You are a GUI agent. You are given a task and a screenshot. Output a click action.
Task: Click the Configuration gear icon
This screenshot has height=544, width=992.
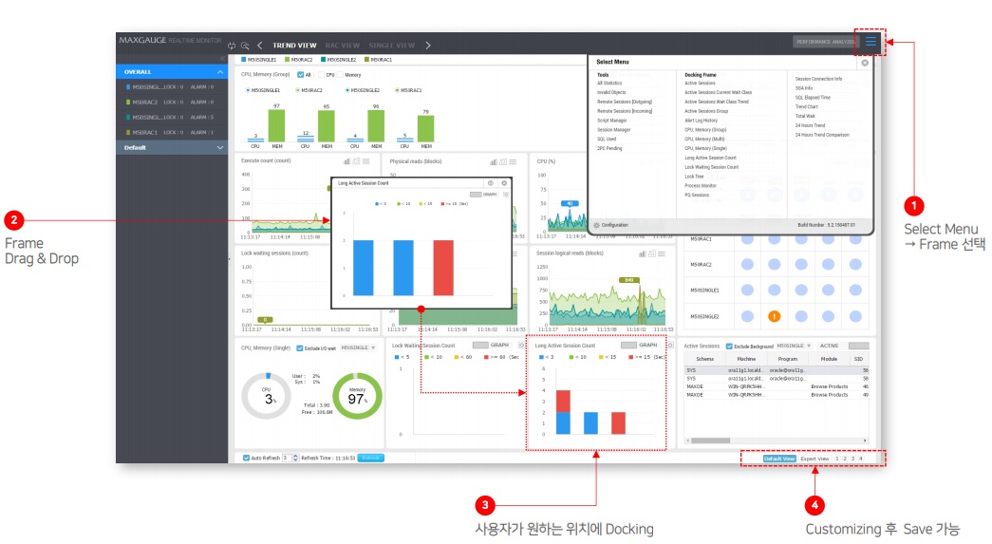click(x=596, y=225)
